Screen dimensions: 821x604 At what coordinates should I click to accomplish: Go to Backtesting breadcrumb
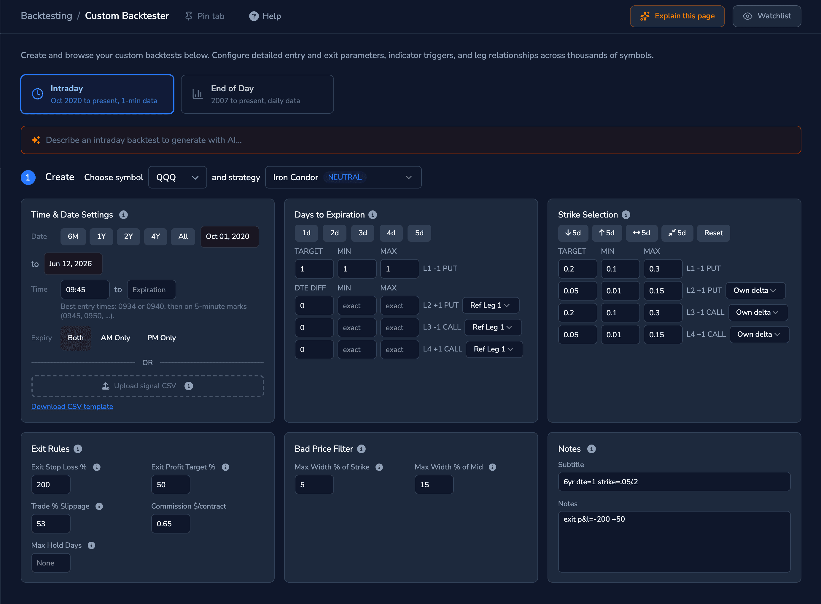pos(47,16)
